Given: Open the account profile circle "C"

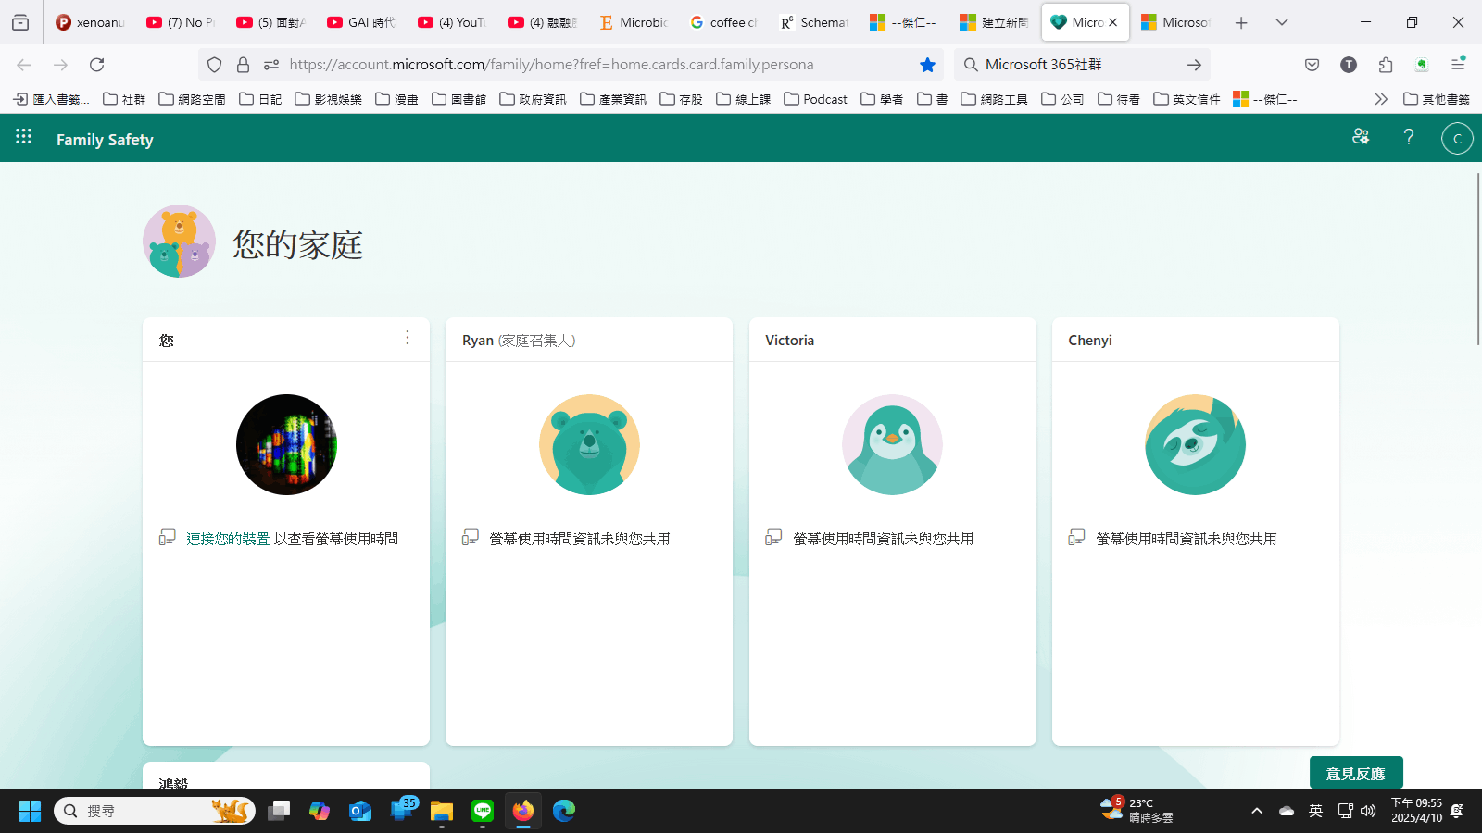Looking at the screenshot, I should tap(1457, 138).
